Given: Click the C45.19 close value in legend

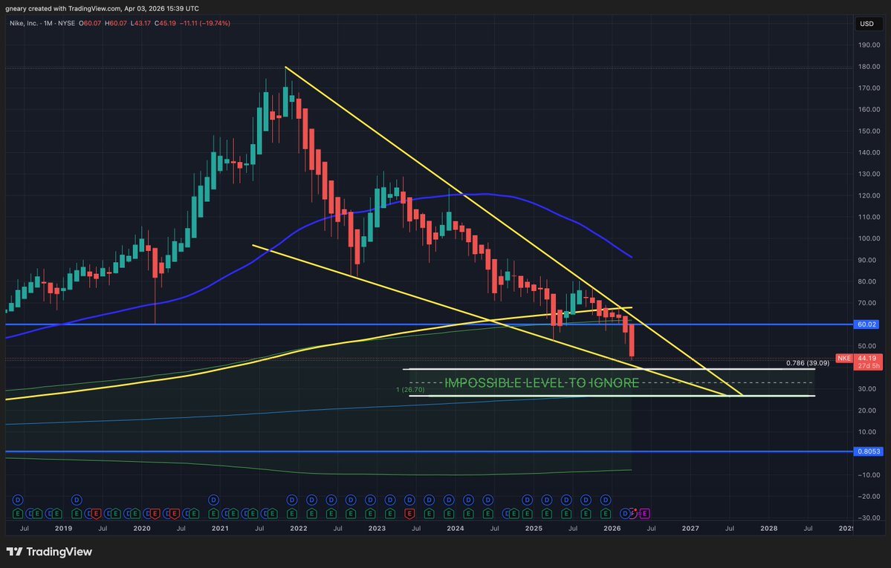Looking at the screenshot, I should 166,23.
